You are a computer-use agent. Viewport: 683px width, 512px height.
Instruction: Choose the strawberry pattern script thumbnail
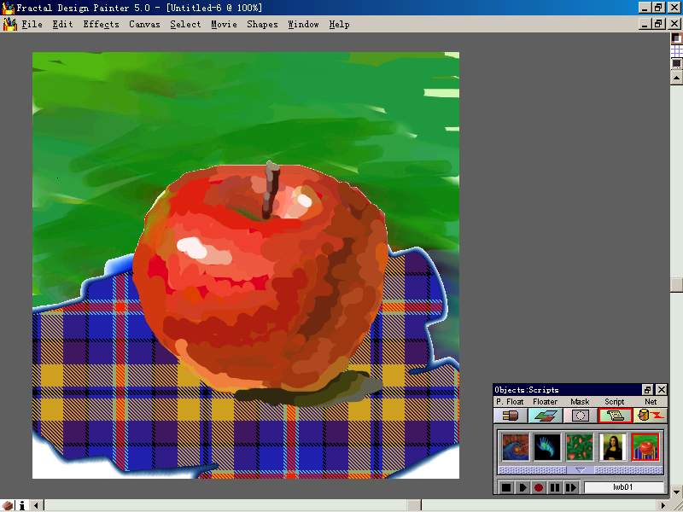pyautogui.click(x=580, y=447)
